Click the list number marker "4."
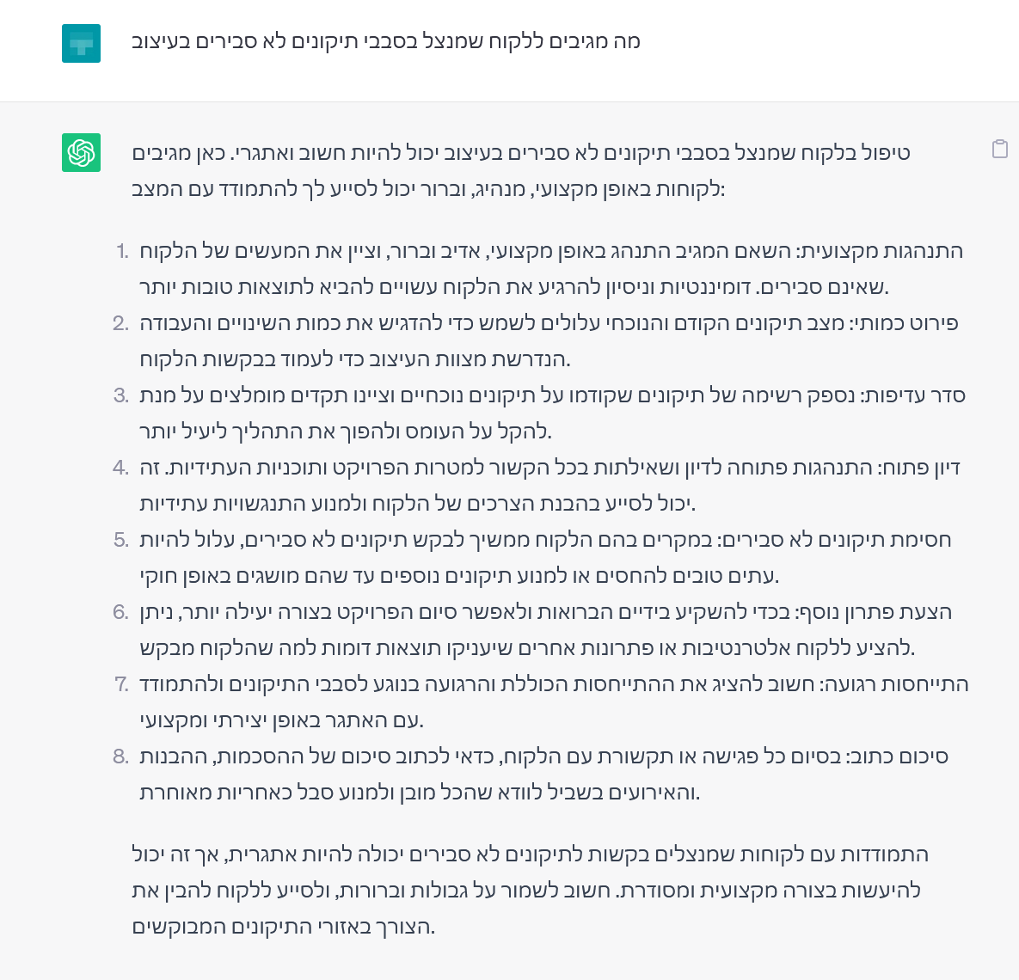The width and height of the screenshot is (1019, 980). pyautogui.click(x=120, y=468)
